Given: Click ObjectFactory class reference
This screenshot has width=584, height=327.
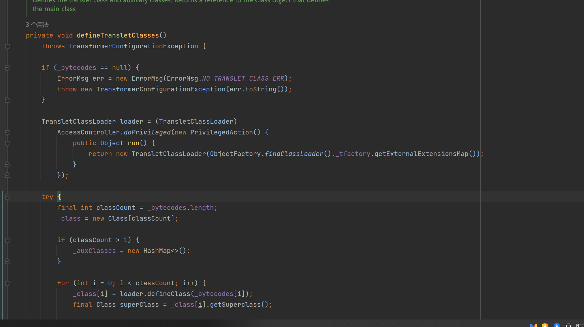Looking at the screenshot, I should 235,154.
